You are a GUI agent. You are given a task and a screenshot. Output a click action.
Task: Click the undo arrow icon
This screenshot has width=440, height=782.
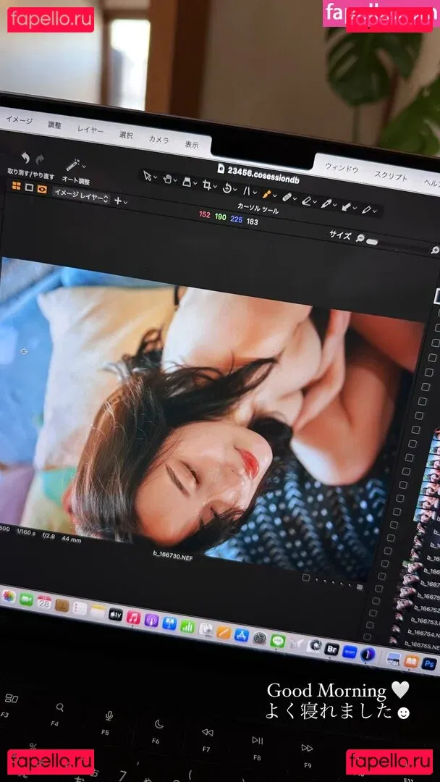click(x=25, y=158)
